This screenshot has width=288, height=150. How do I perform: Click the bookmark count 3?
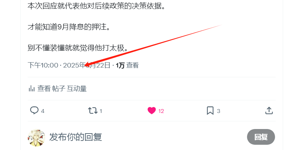point(218,111)
